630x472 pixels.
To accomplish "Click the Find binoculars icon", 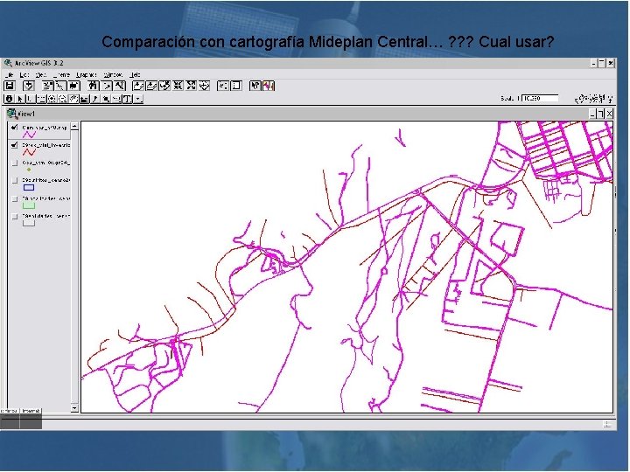I will coord(94,86).
